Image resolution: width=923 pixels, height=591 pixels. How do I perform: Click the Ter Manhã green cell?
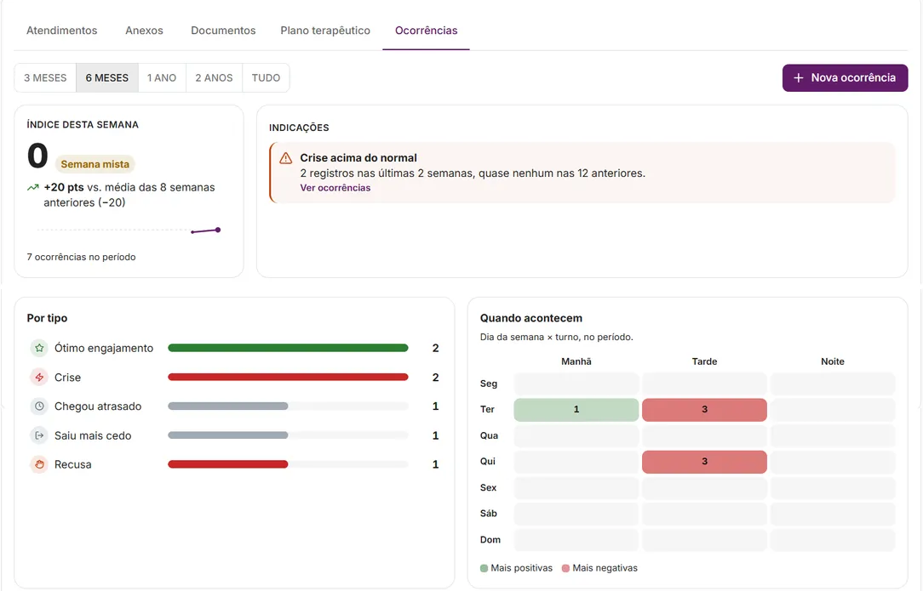(576, 409)
